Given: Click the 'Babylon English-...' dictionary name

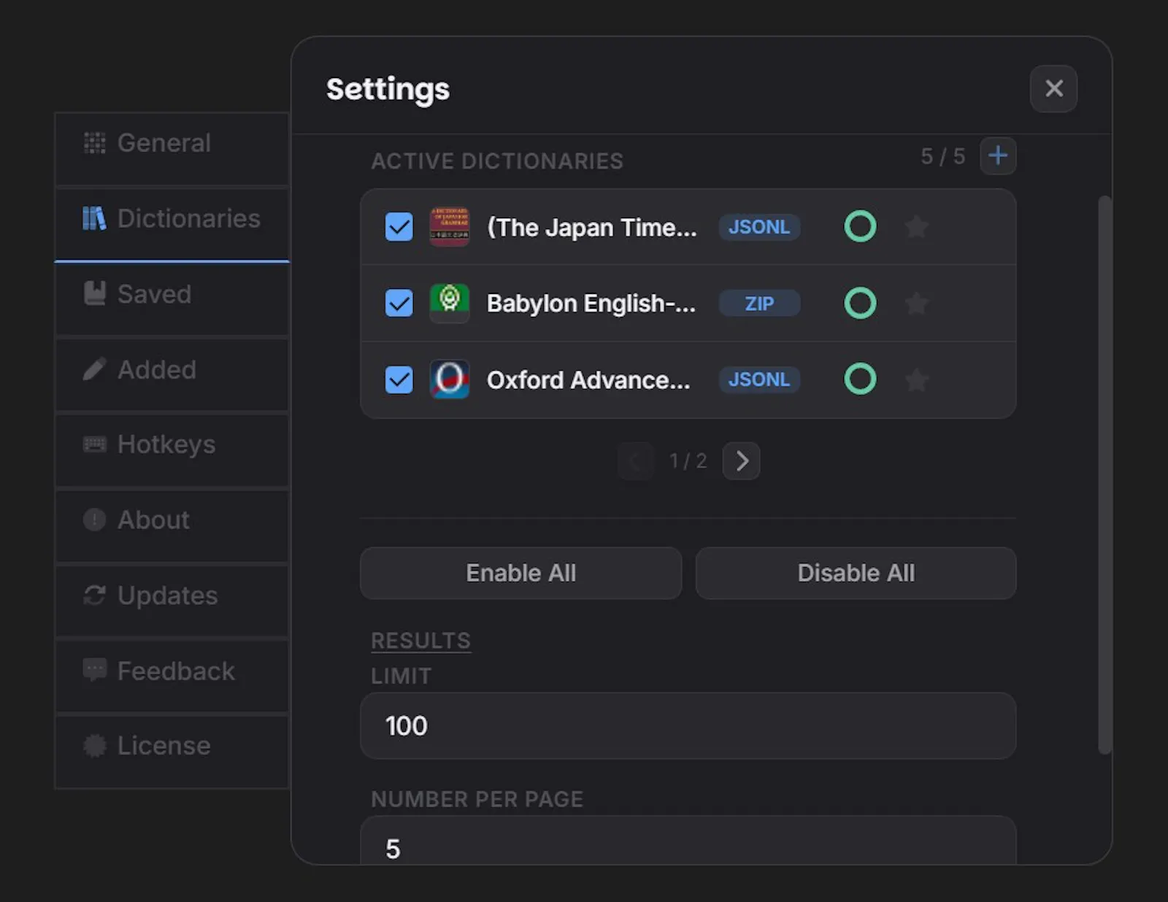Looking at the screenshot, I should (591, 304).
